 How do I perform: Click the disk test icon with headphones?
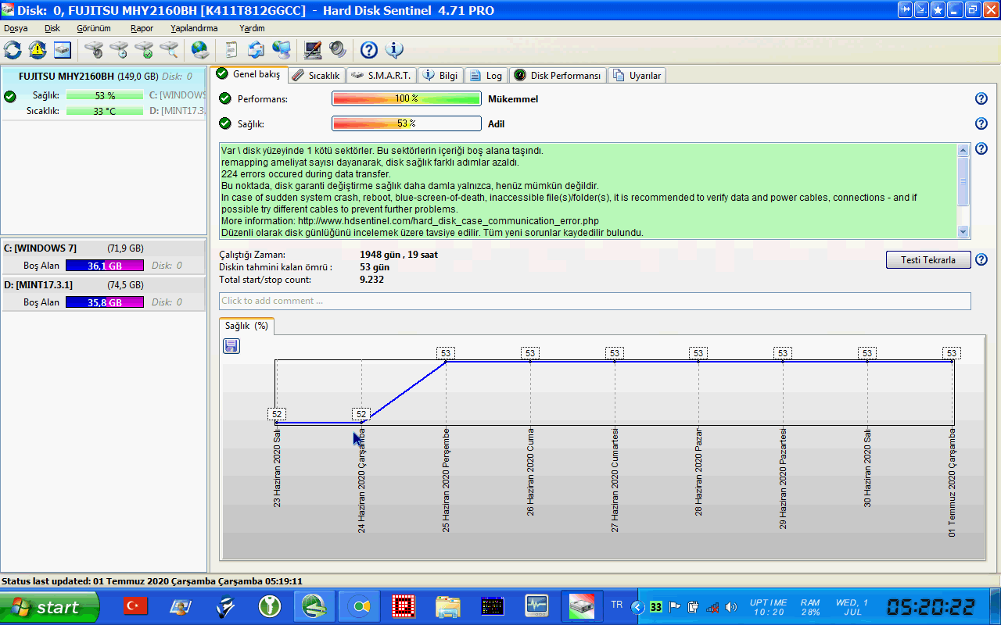(94, 50)
